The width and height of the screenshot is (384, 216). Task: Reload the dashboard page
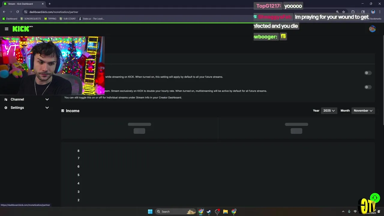tap(18, 12)
